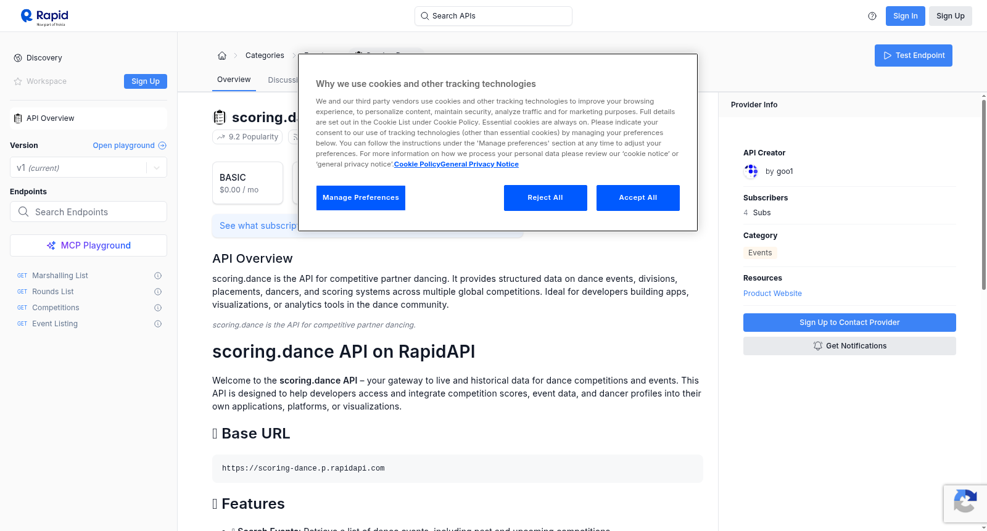Click the Get Notifications bell icon
The height and width of the screenshot is (531, 987).
818,346
